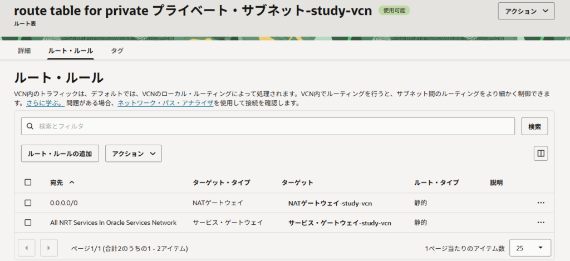The height and width of the screenshot is (261, 570).
Task: Go to previous page arrow
Action: (27, 248)
